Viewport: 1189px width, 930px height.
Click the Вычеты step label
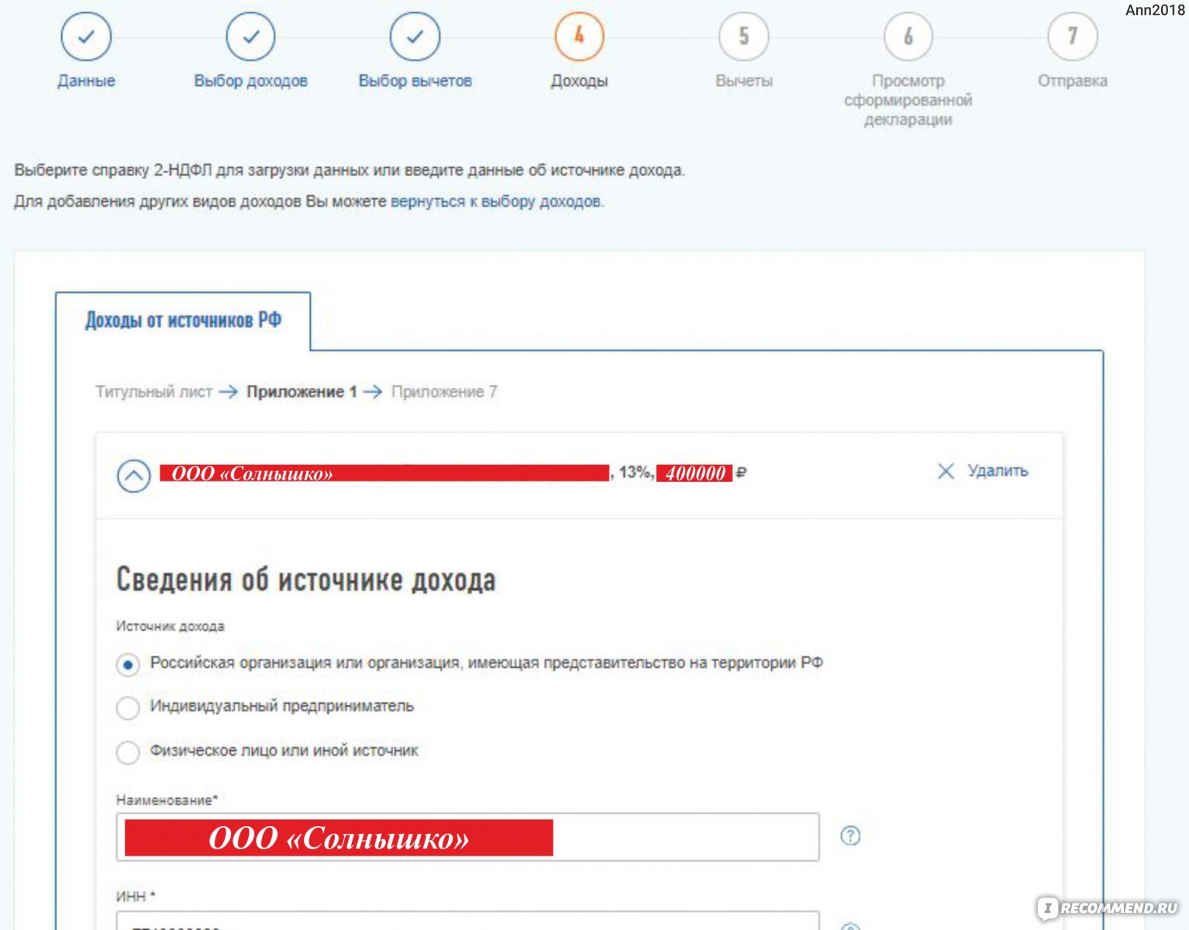tap(744, 81)
